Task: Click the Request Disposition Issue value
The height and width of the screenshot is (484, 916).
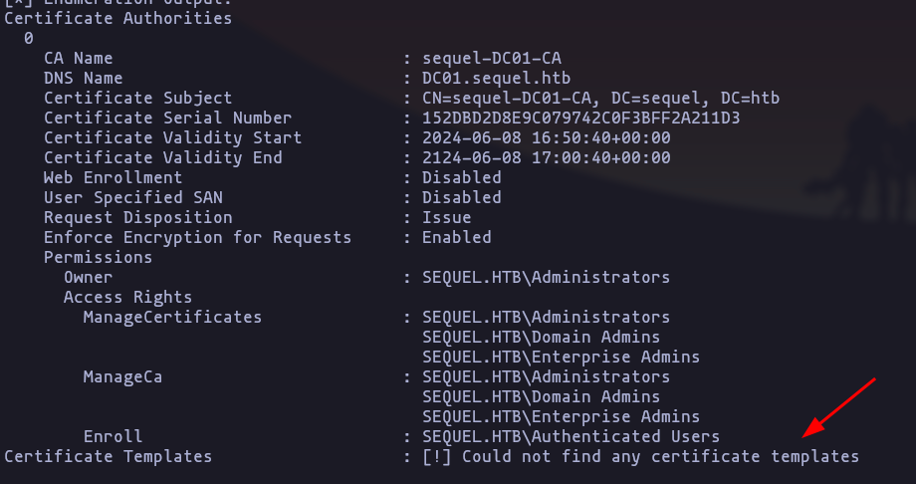Action: coord(447,217)
